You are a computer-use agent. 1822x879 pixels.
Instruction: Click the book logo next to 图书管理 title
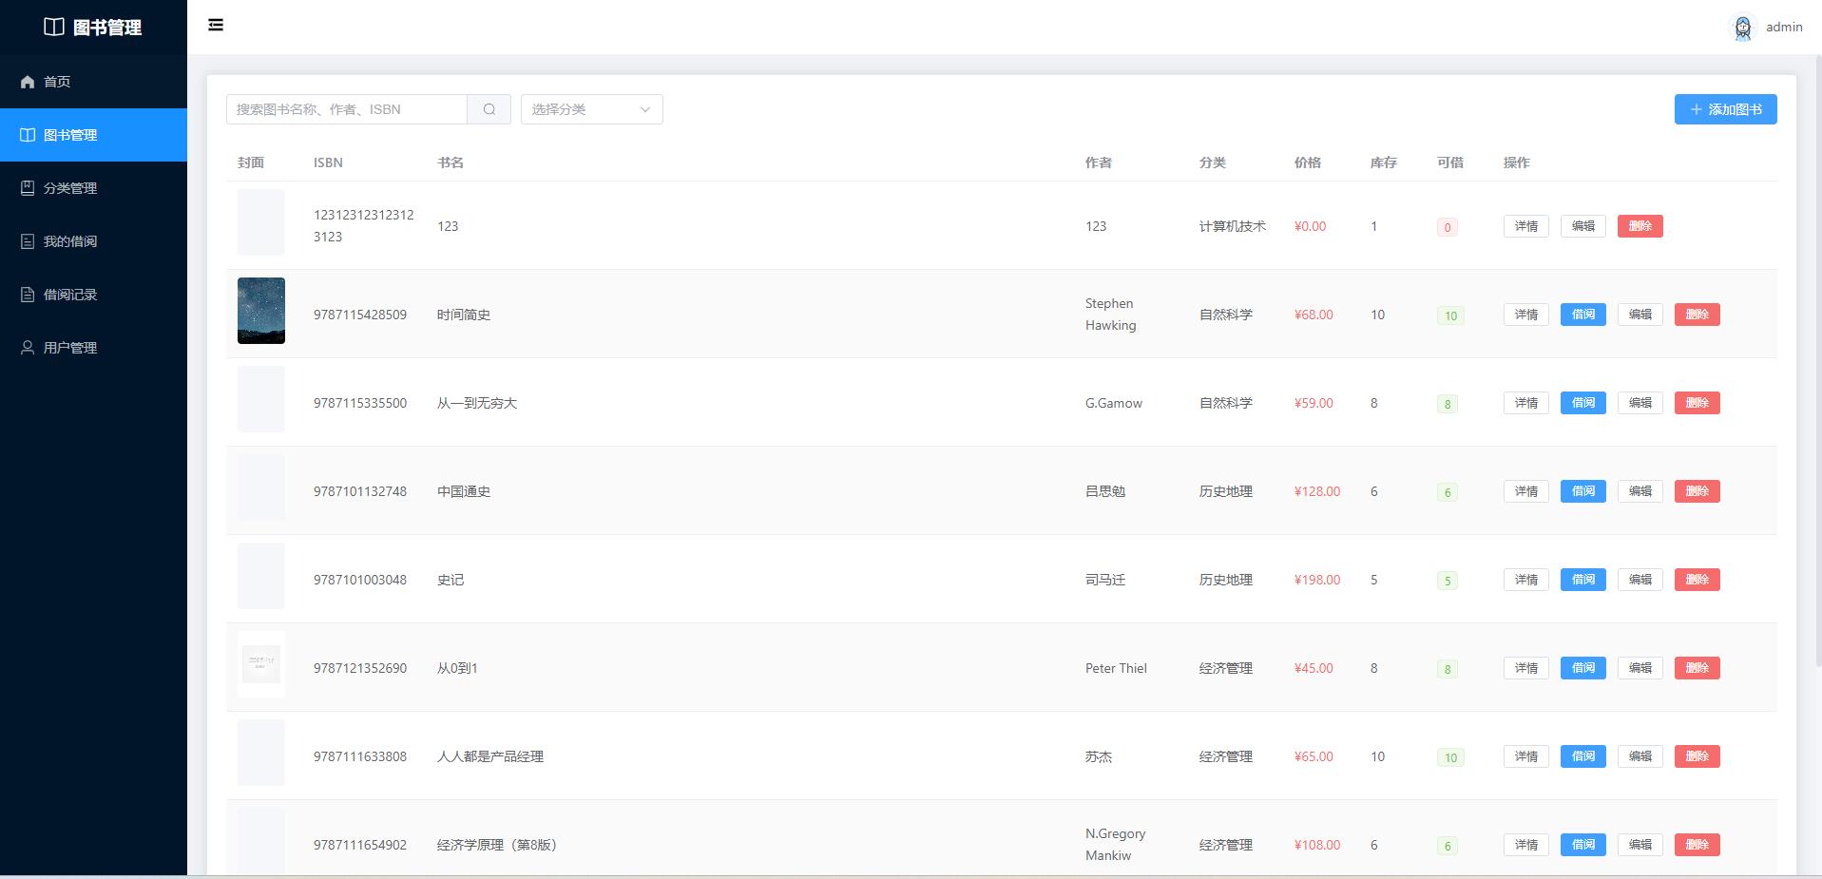tap(54, 28)
